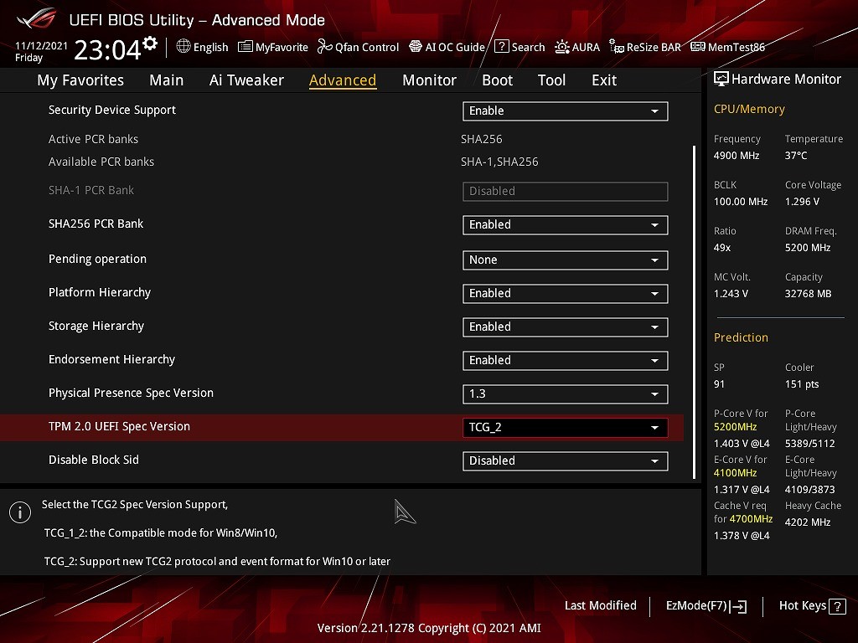The image size is (858, 643).
Task: Select Storage Hierarchy label
Action: (96, 326)
